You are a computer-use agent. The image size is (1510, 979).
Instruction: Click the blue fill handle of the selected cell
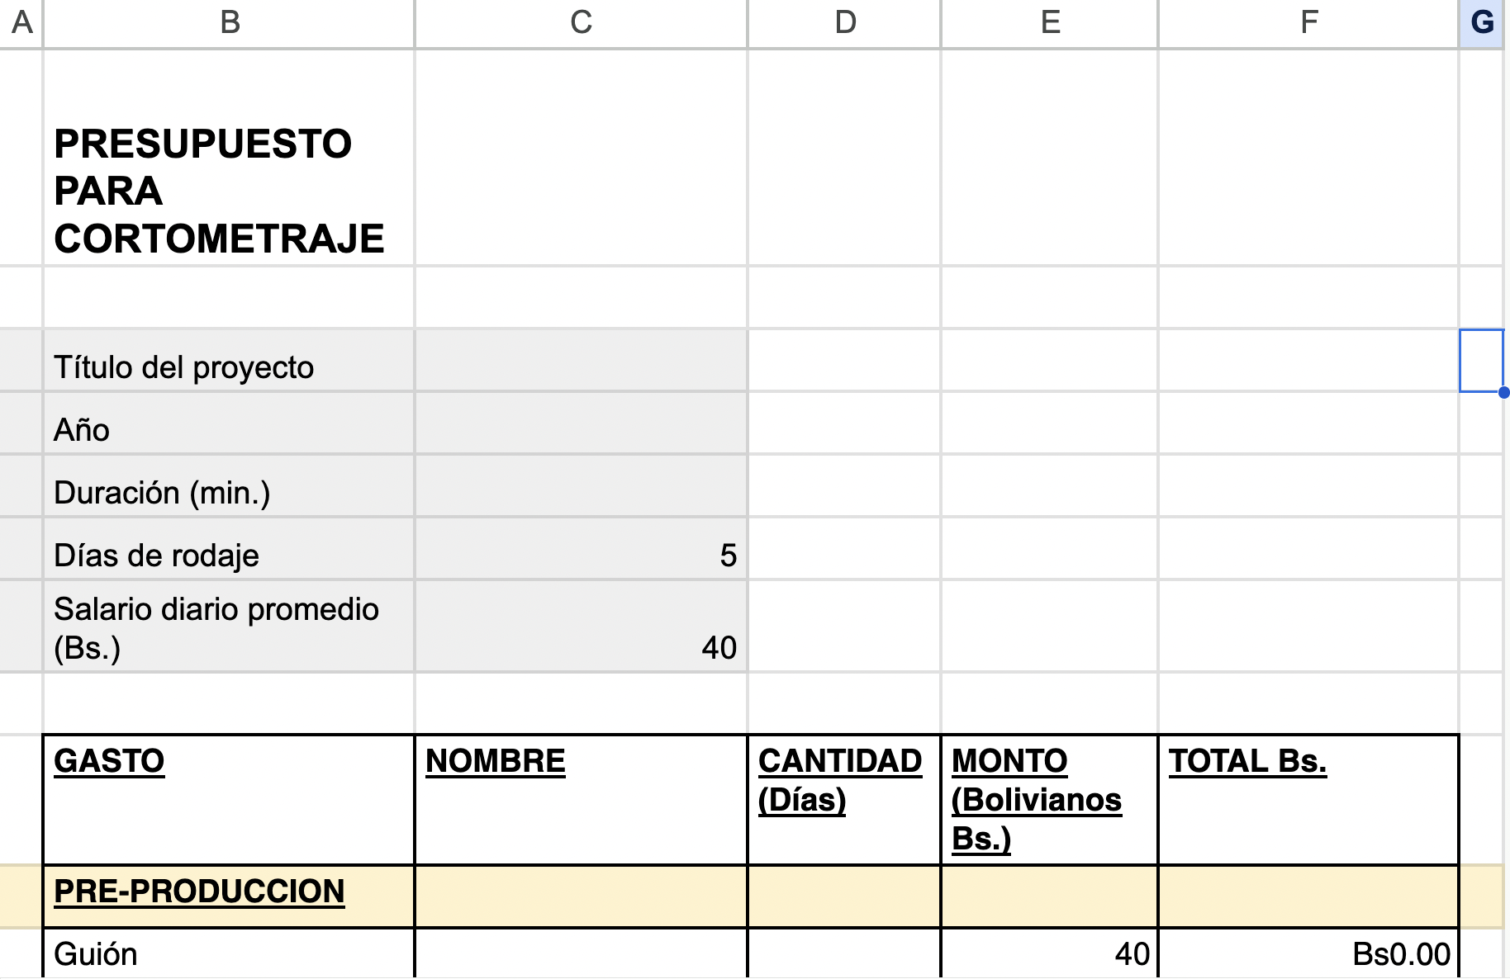(x=1503, y=392)
